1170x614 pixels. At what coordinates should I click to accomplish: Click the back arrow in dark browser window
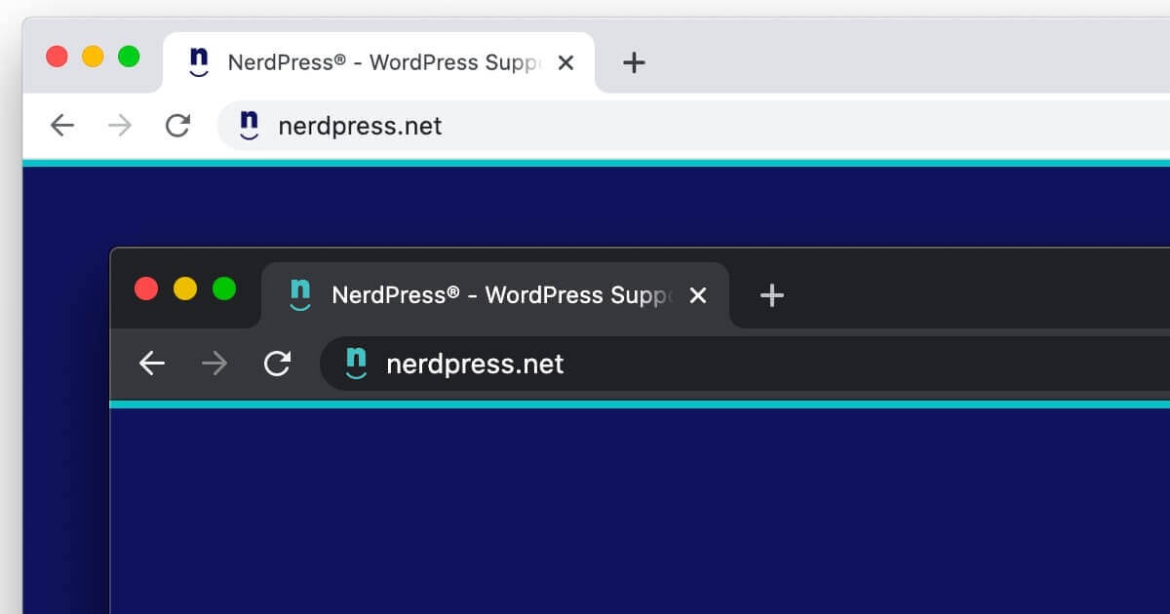pyautogui.click(x=152, y=364)
